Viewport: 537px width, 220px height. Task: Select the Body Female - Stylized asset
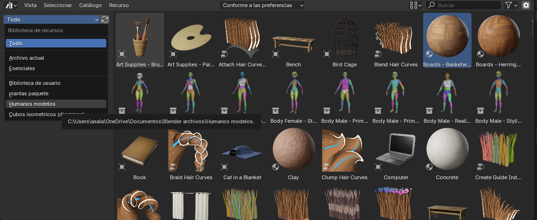click(x=294, y=97)
